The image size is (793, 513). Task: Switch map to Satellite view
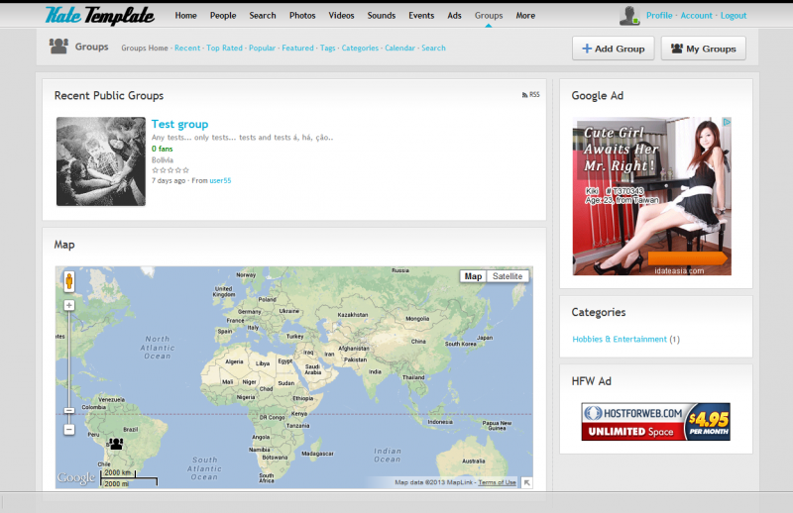[x=508, y=276]
